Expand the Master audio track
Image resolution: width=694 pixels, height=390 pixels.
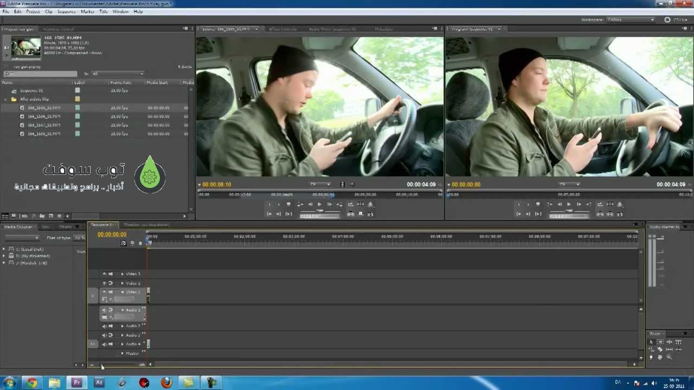click(x=122, y=353)
